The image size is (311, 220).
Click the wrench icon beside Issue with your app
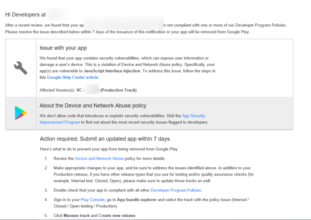(x=21, y=68)
